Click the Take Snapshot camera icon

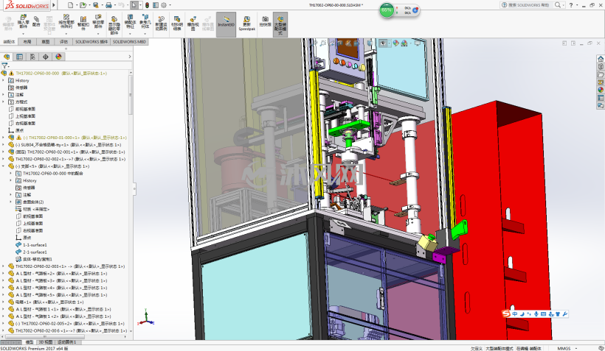(265, 21)
